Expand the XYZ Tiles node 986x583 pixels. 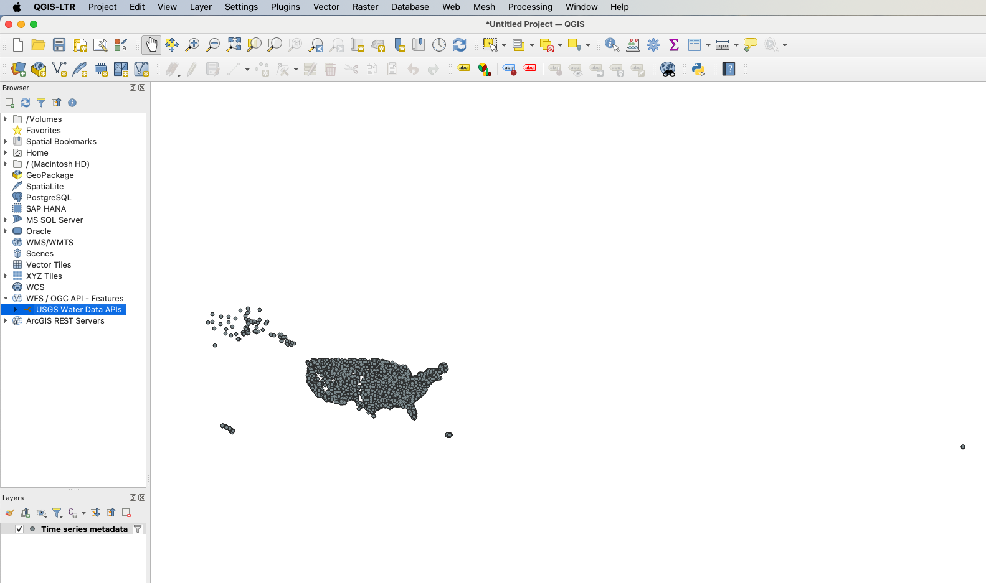(x=6, y=276)
